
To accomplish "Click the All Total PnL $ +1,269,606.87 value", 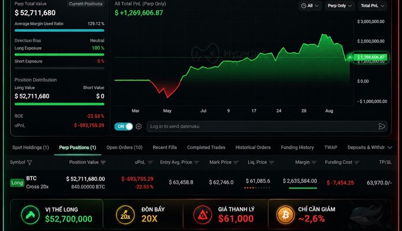I will pyautogui.click(x=139, y=13).
